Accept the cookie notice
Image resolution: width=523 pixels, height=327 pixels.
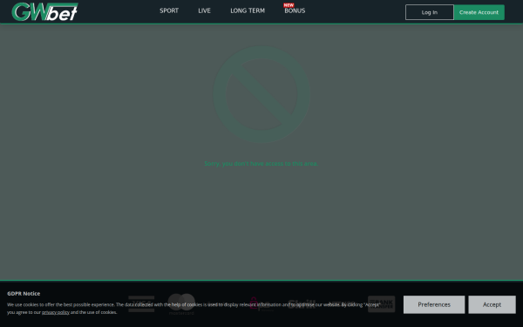[x=492, y=304]
